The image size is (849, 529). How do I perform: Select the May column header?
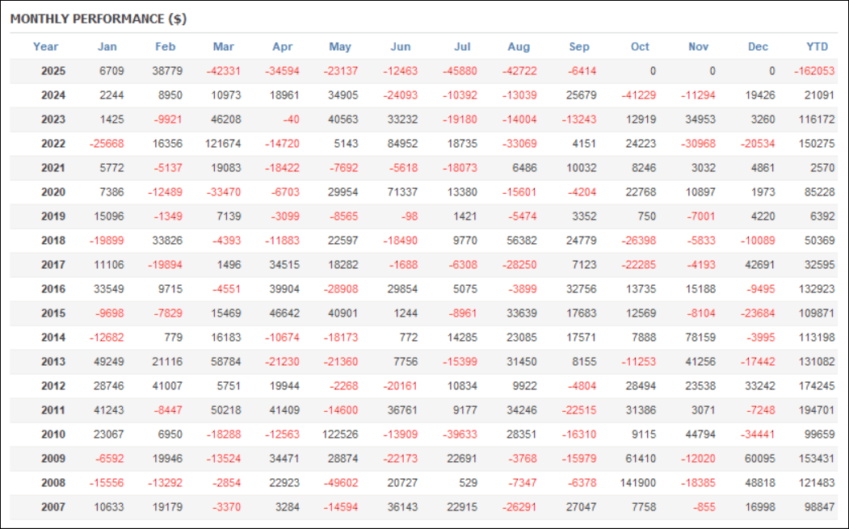pos(340,47)
